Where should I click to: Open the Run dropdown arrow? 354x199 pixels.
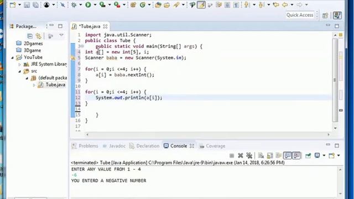pos(95,5)
